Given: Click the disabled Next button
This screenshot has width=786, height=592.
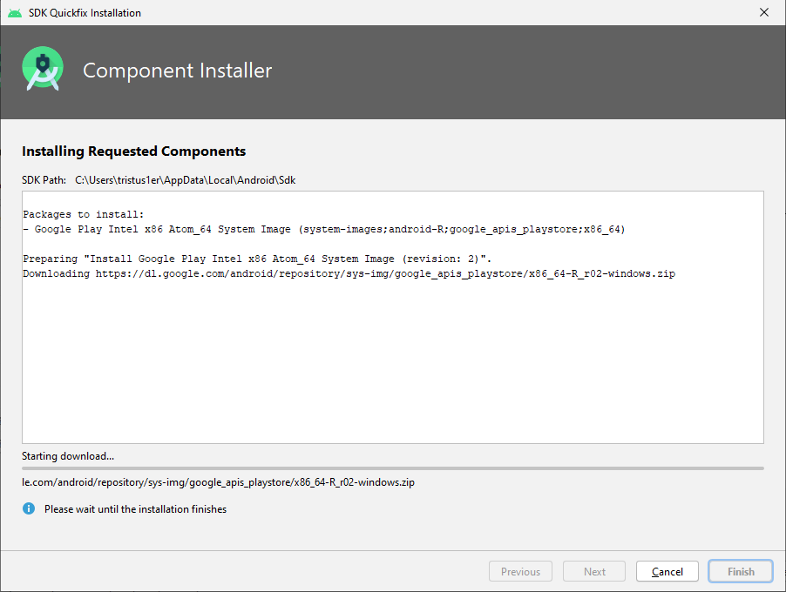Looking at the screenshot, I should [594, 572].
